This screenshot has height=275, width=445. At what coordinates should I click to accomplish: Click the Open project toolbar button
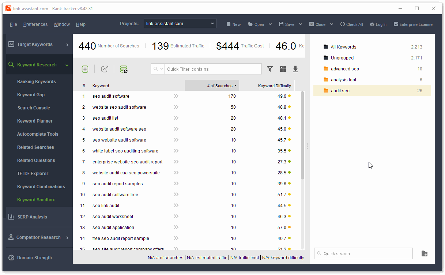(256, 24)
